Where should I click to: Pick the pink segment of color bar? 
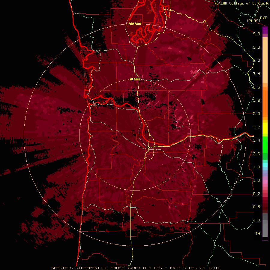coord(265,182)
